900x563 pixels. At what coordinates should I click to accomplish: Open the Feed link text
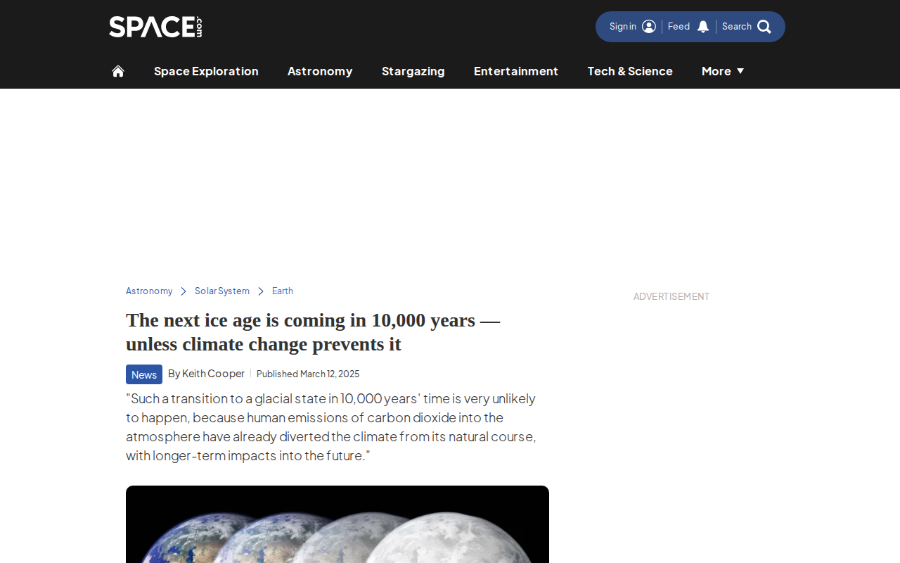coord(679,27)
